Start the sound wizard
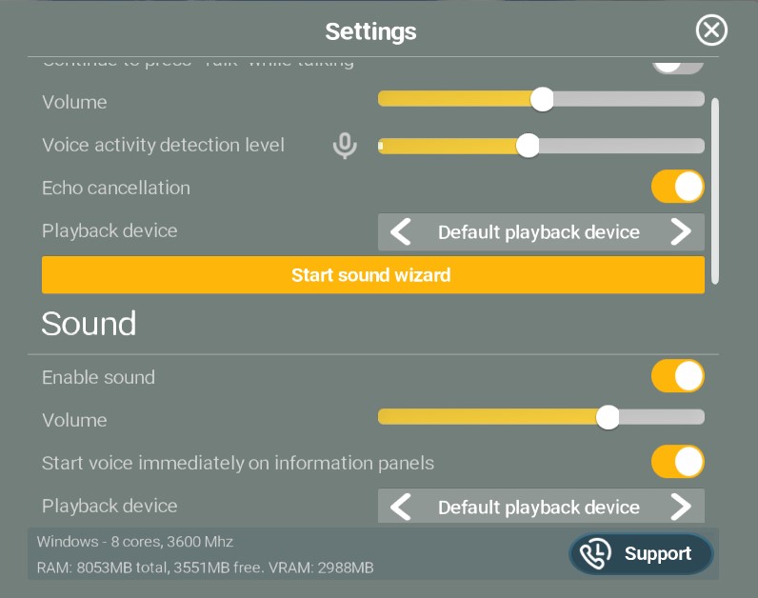Viewport: 758px width, 598px height. tap(372, 274)
